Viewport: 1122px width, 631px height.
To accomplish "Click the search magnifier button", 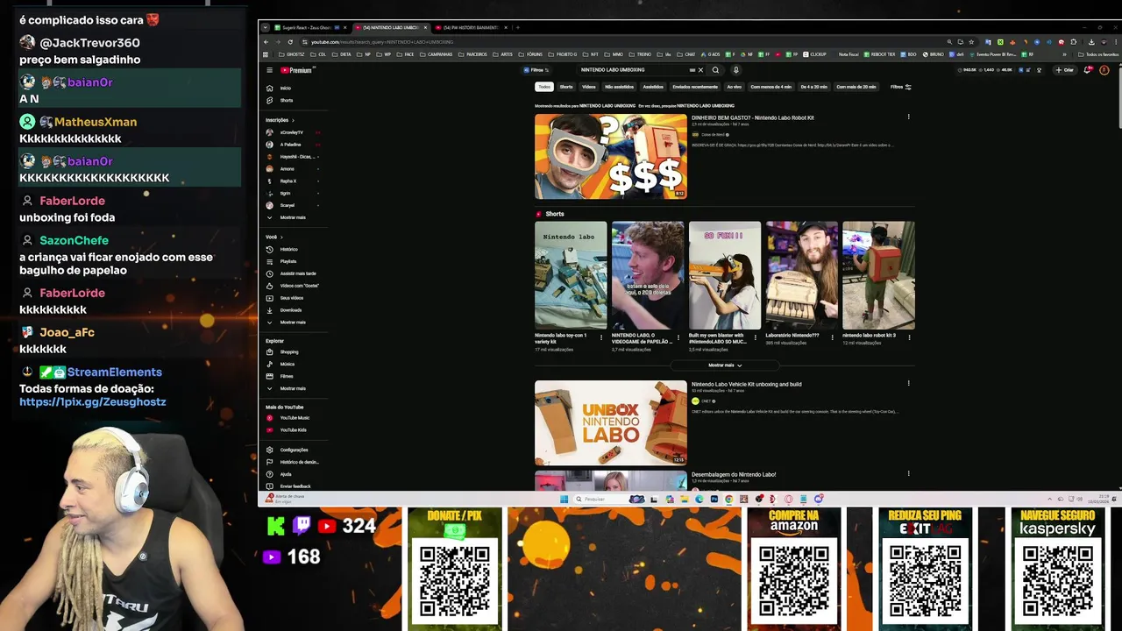I will coord(715,70).
